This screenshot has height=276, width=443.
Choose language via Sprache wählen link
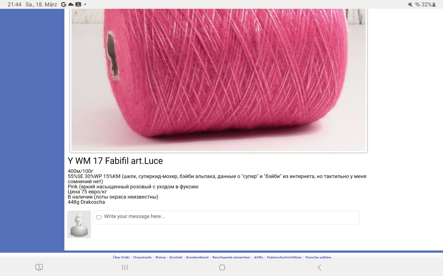tap(318, 257)
